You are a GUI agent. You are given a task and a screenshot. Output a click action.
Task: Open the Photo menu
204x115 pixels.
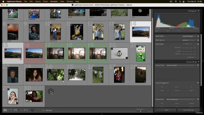(45, 1)
